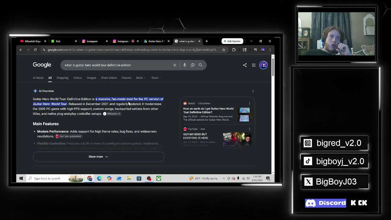This screenshot has height=220, width=391.
Task: Go to the Google homepage logo
Action: (x=42, y=65)
